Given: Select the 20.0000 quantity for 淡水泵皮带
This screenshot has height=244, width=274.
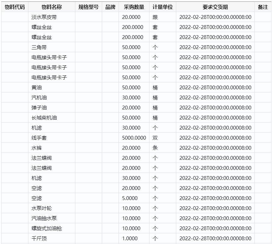Looking at the screenshot, I should (134, 17).
